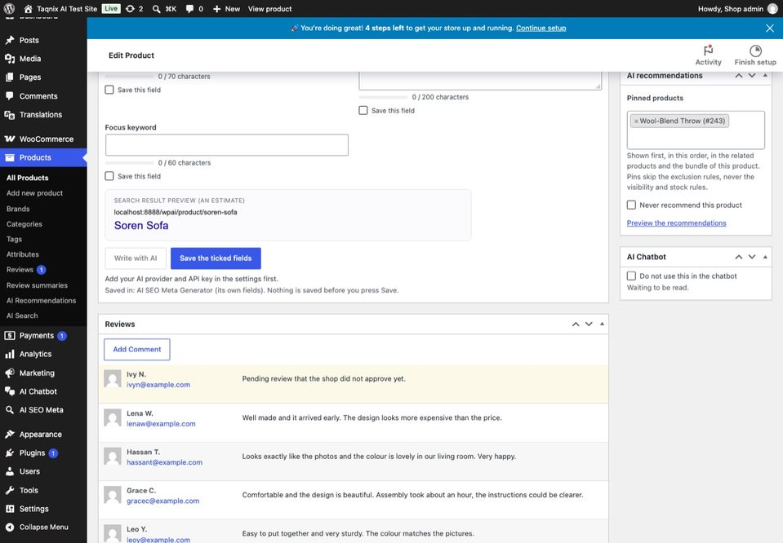Tick Save this field under Focus keyword
This screenshot has width=783, height=543.
coord(109,176)
